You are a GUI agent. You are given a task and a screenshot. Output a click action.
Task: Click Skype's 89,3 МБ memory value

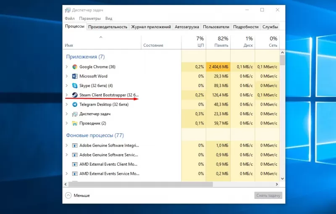(221, 85)
